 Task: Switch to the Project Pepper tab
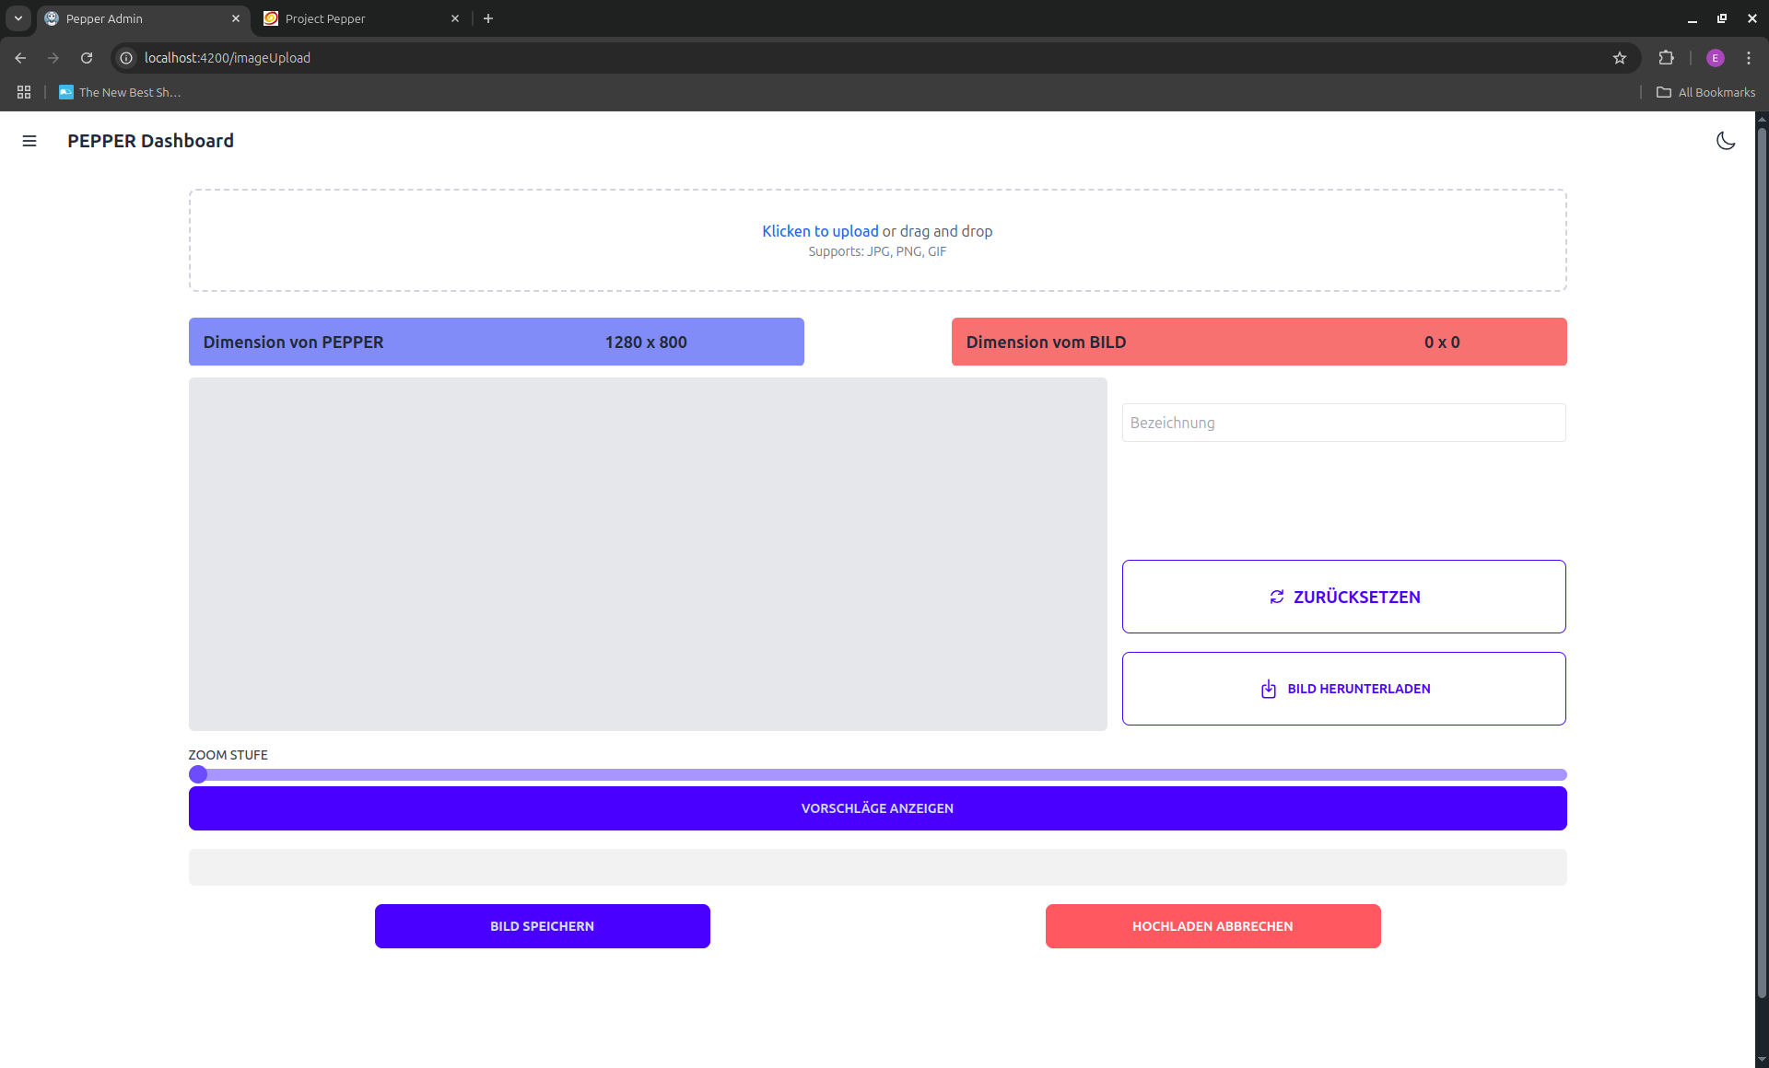359,18
